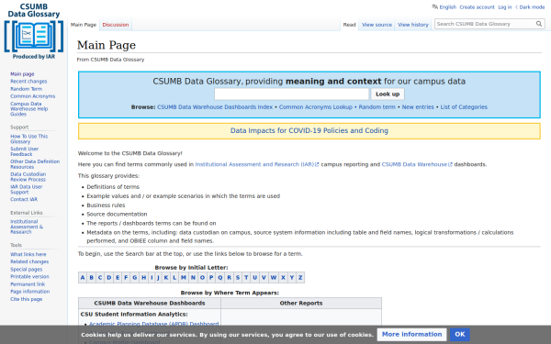Browse terms starting with letter D
Screen dimensions: 551x344
click(x=109, y=277)
